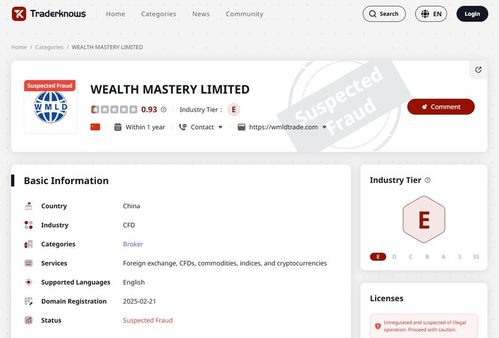Open the Categories menu item
The height and width of the screenshot is (338, 499).
click(x=158, y=14)
